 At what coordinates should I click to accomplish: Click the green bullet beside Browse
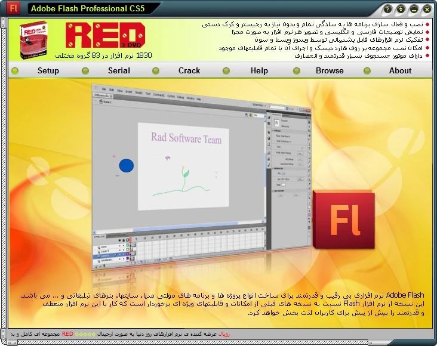point(297,70)
